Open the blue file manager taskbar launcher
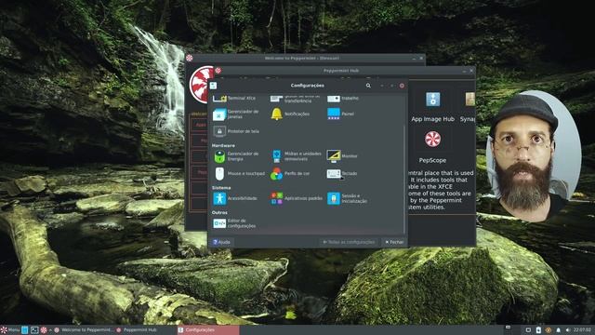The width and height of the screenshot is (595, 335). [x=25, y=330]
